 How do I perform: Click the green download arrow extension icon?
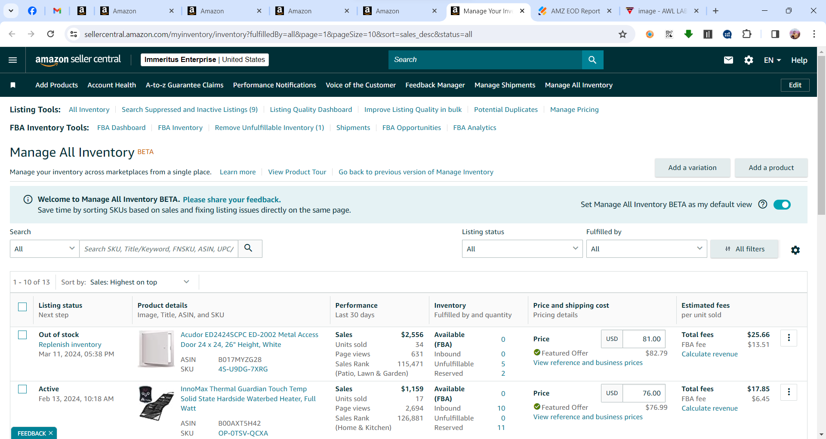click(688, 34)
